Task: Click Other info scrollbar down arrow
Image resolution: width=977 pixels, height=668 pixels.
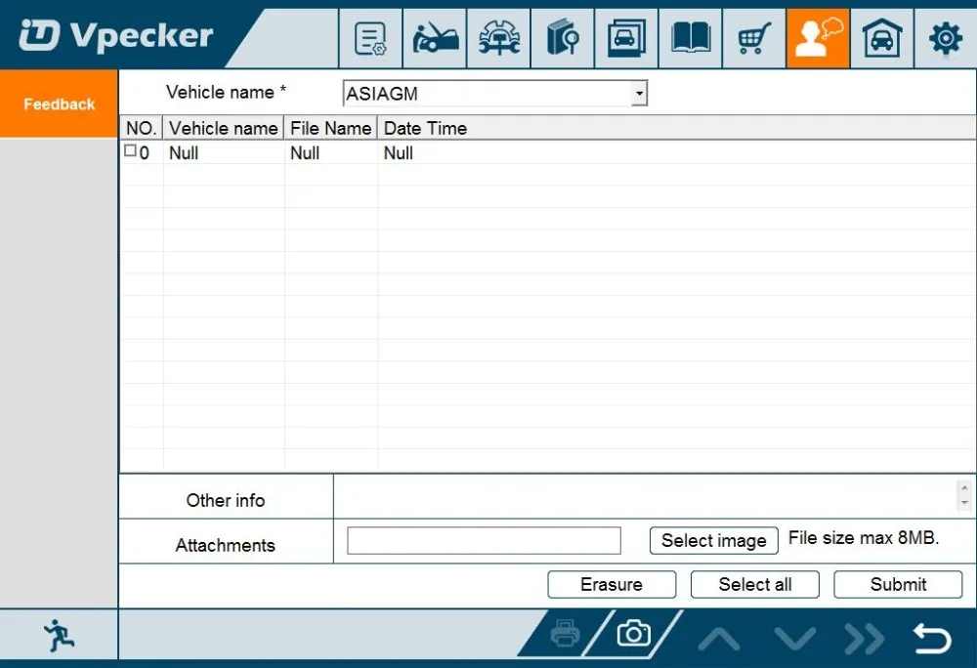Action: pos(964,502)
